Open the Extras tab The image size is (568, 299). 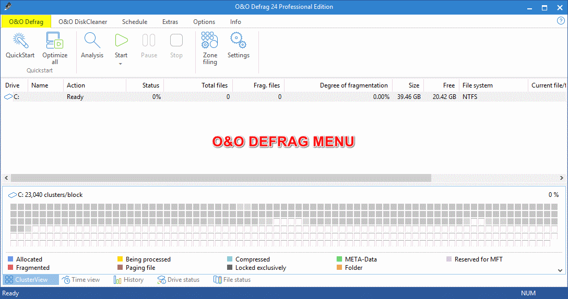pyautogui.click(x=170, y=22)
